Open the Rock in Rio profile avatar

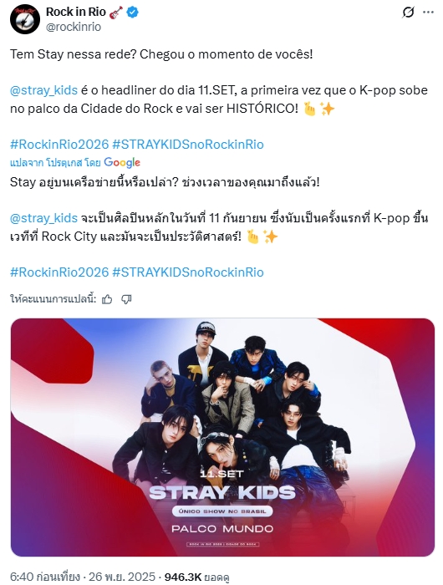(24, 19)
